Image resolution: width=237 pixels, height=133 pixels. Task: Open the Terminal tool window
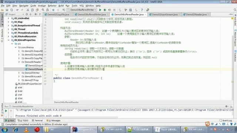[37, 120]
